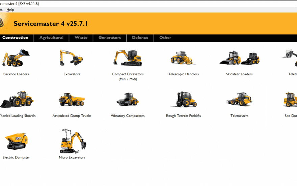Select the Articulated Dump Trucks icon
Viewport: 297px width, 186px height.
(72, 100)
